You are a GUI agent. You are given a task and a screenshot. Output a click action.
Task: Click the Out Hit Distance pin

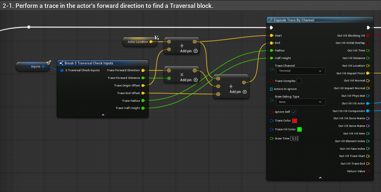[x=368, y=58]
